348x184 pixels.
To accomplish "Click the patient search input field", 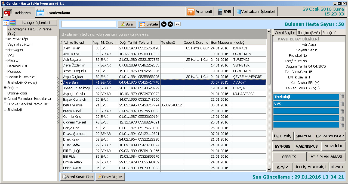I will coord(88,24).
